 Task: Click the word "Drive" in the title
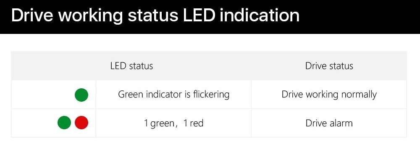point(32,15)
